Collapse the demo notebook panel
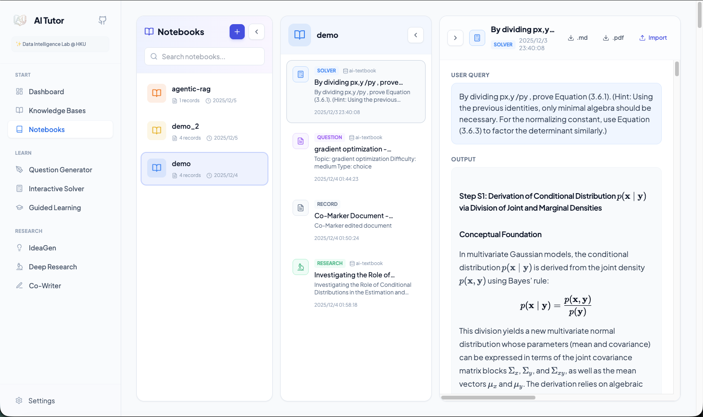The width and height of the screenshot is (703, 417). coord(415,35)
